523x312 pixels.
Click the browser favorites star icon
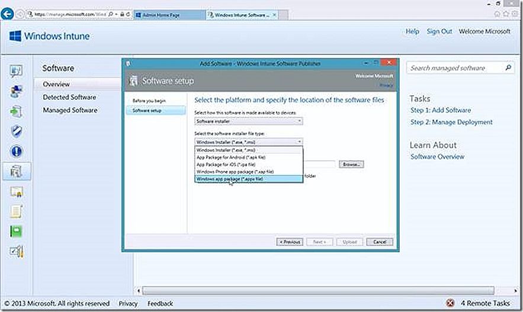pyautogui.click(x=506, y=14)
